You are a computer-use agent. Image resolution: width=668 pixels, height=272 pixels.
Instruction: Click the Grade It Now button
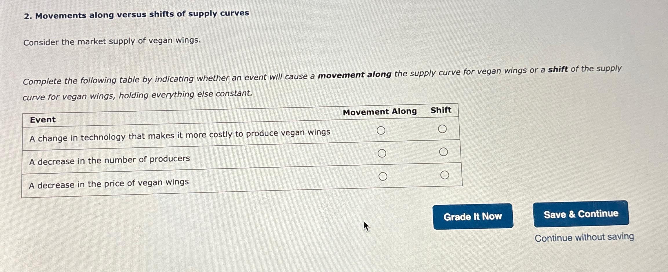(x=473, y=217)
